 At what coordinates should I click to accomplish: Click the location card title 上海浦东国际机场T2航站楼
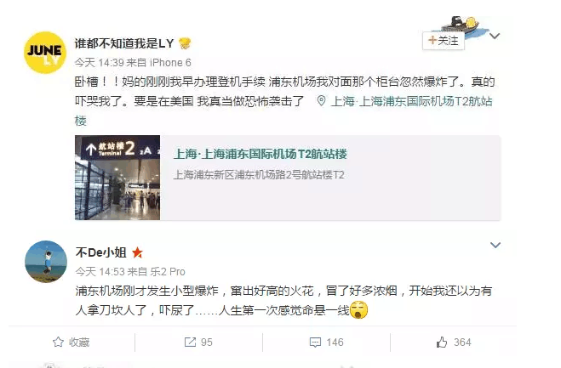[260, 154]
